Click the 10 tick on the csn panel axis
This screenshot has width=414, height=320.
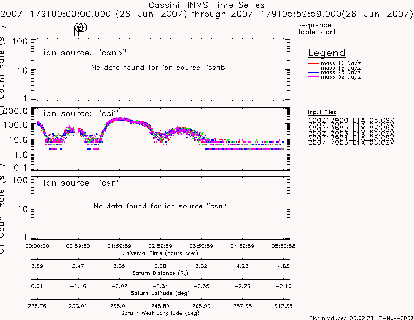tap(22, 209)
